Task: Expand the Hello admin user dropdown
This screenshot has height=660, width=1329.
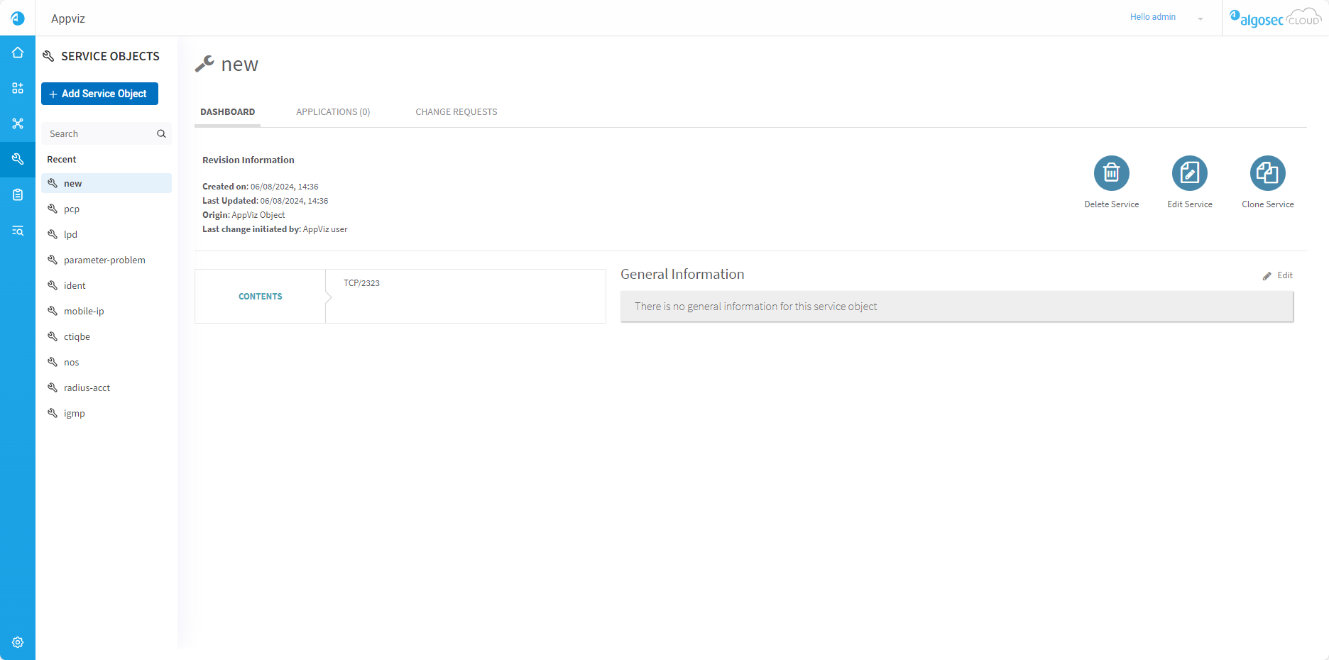Action: [1200, 18]
